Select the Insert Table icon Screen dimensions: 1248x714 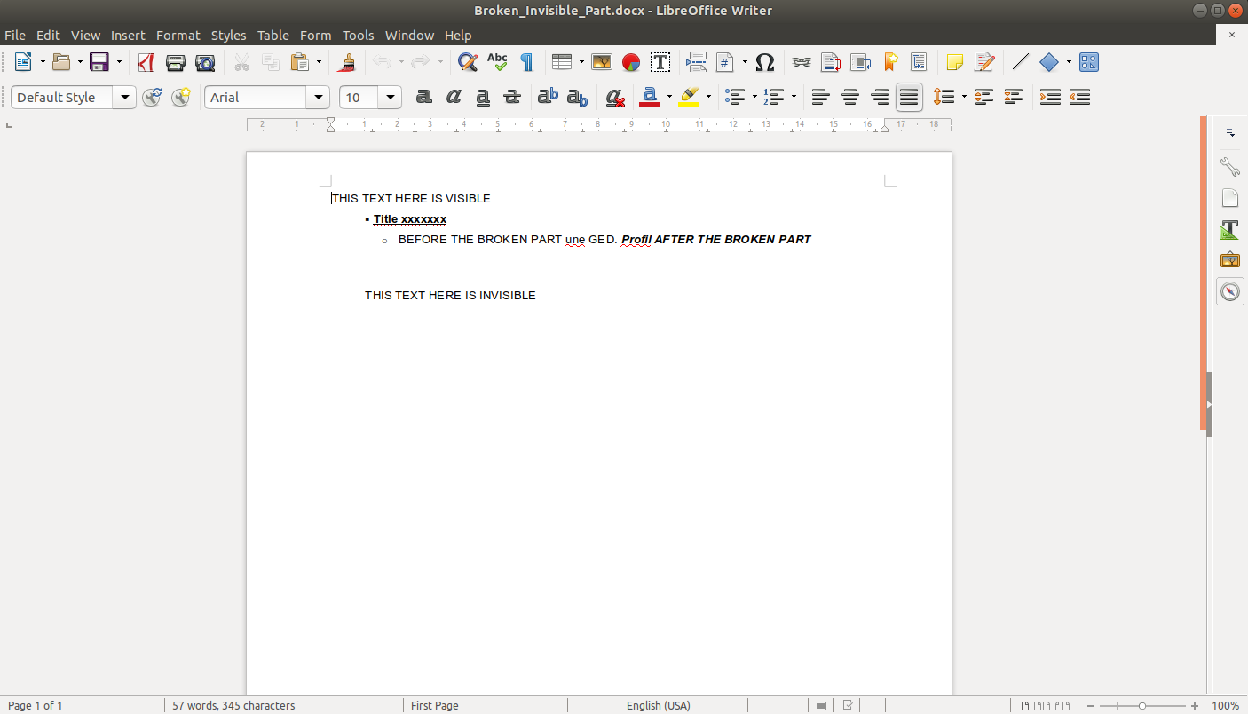pos(563,62)
